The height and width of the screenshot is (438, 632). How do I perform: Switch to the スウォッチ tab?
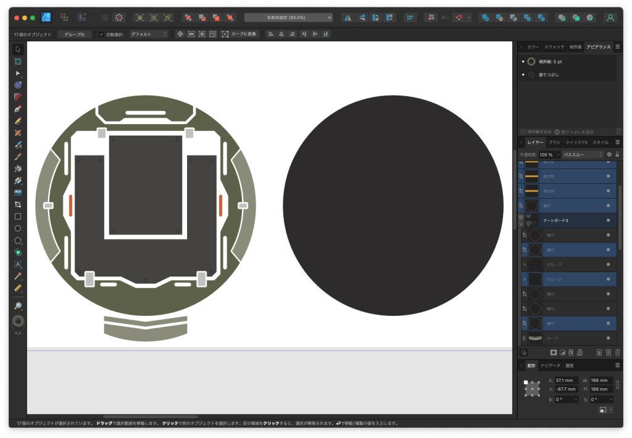(x=554, y=46)
